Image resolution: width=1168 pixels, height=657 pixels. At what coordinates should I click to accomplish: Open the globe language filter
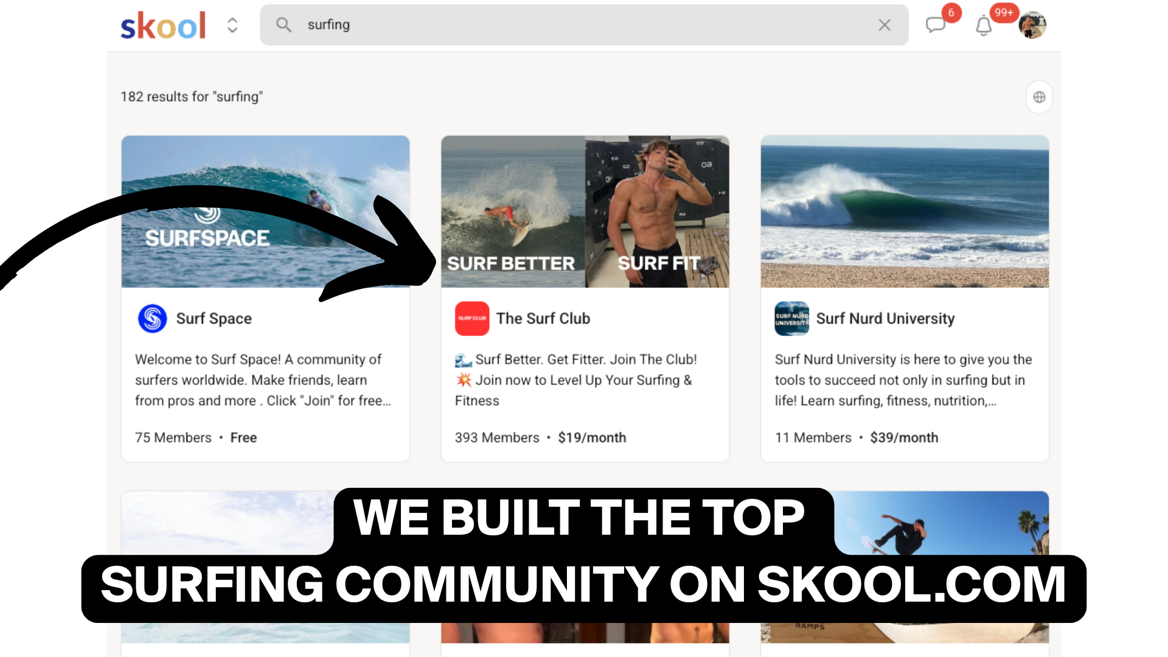click(1039, 97)
